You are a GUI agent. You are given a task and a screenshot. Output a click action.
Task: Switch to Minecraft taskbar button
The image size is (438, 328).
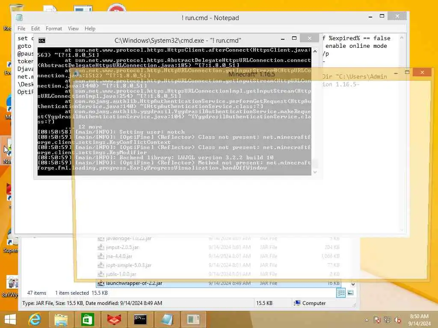193,319
